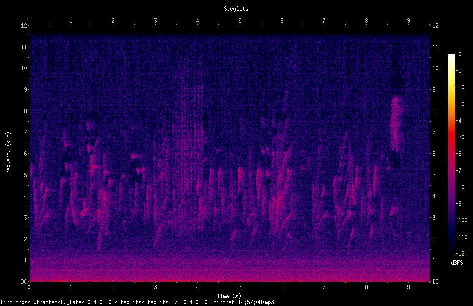Click the 9 second mark on top axis

coord(408,21)
